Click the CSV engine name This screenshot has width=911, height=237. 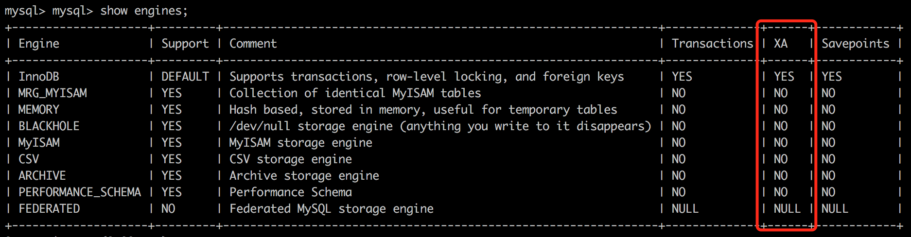(29, 159)
